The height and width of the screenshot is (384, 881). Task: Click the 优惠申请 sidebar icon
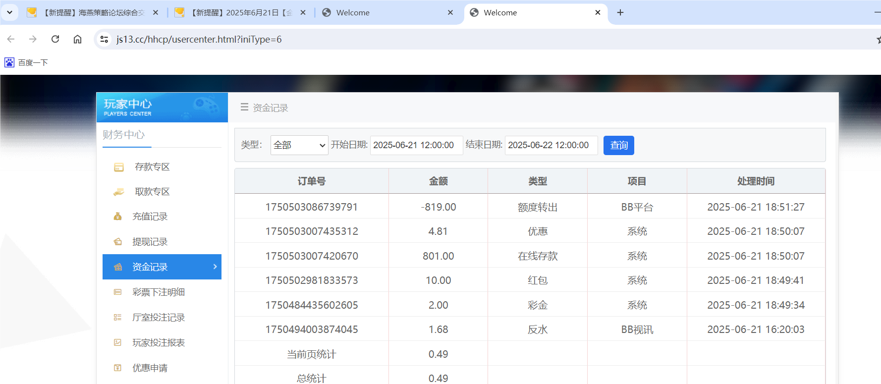point(118,368)
